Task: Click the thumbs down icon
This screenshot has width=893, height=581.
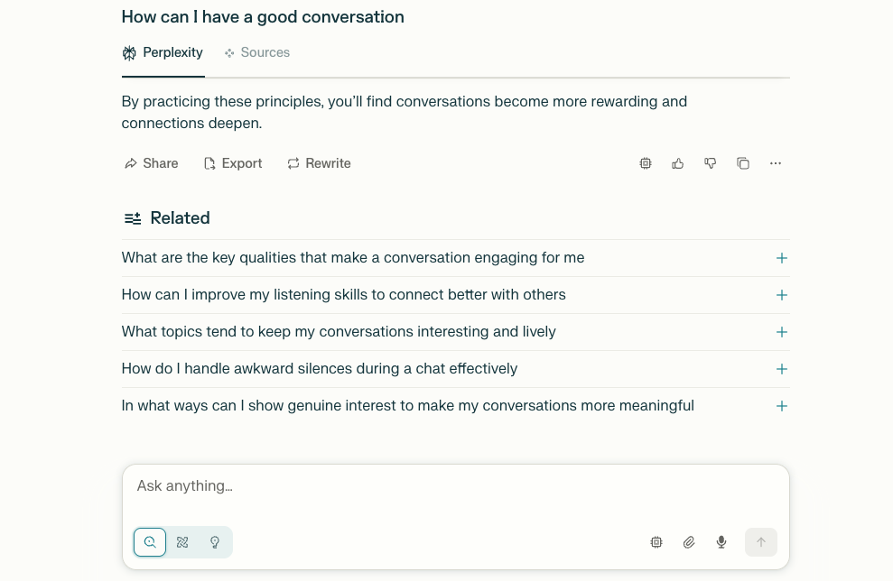Action: [x=711, y=163]
